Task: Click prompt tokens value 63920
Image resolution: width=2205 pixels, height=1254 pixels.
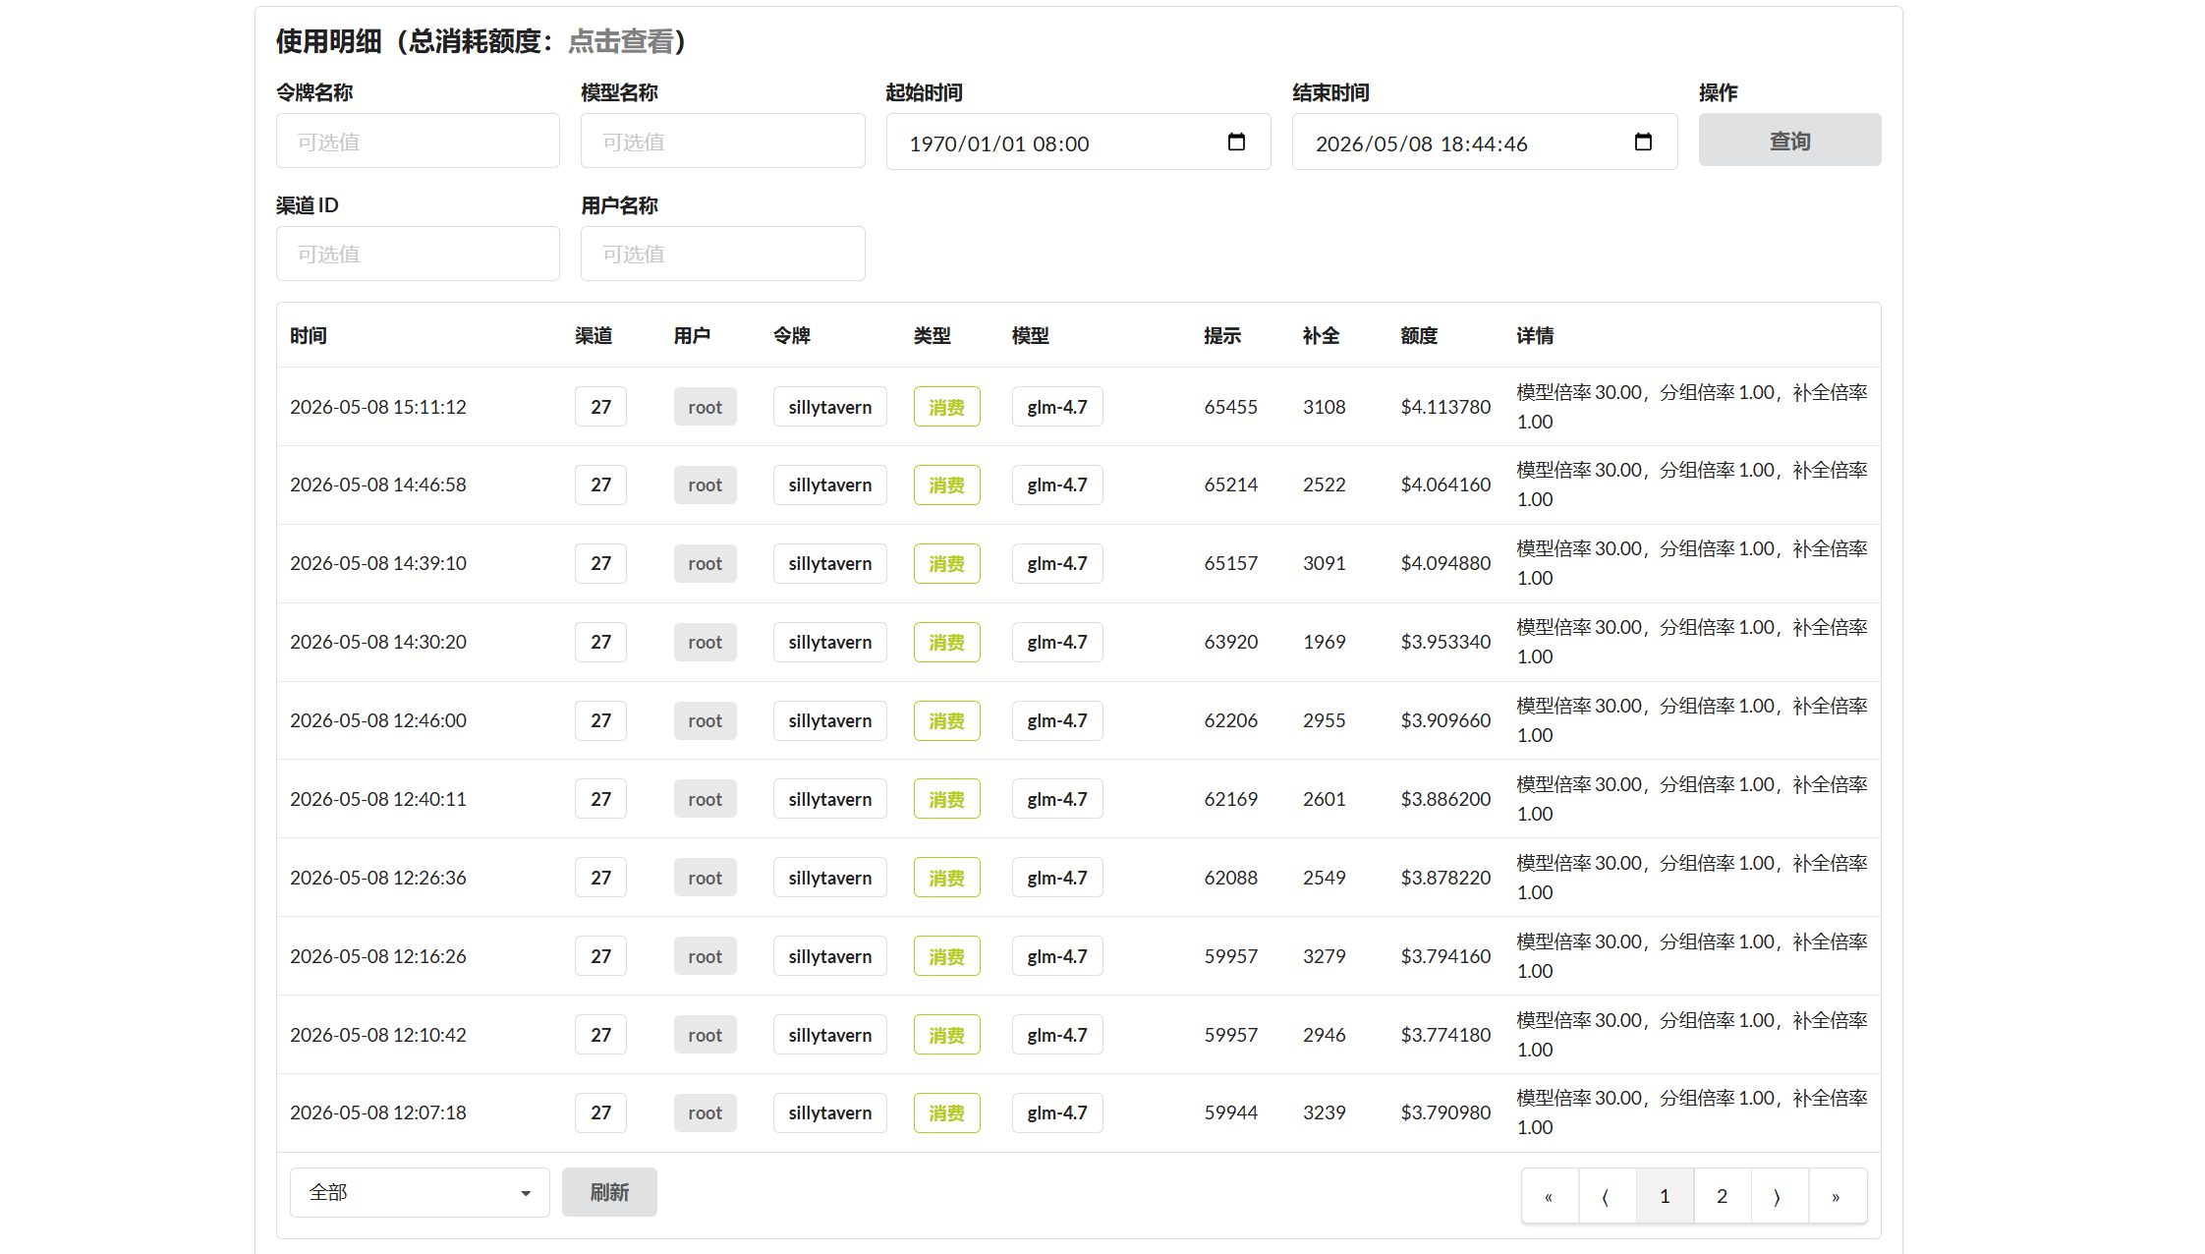Action: coord(1230,642)
